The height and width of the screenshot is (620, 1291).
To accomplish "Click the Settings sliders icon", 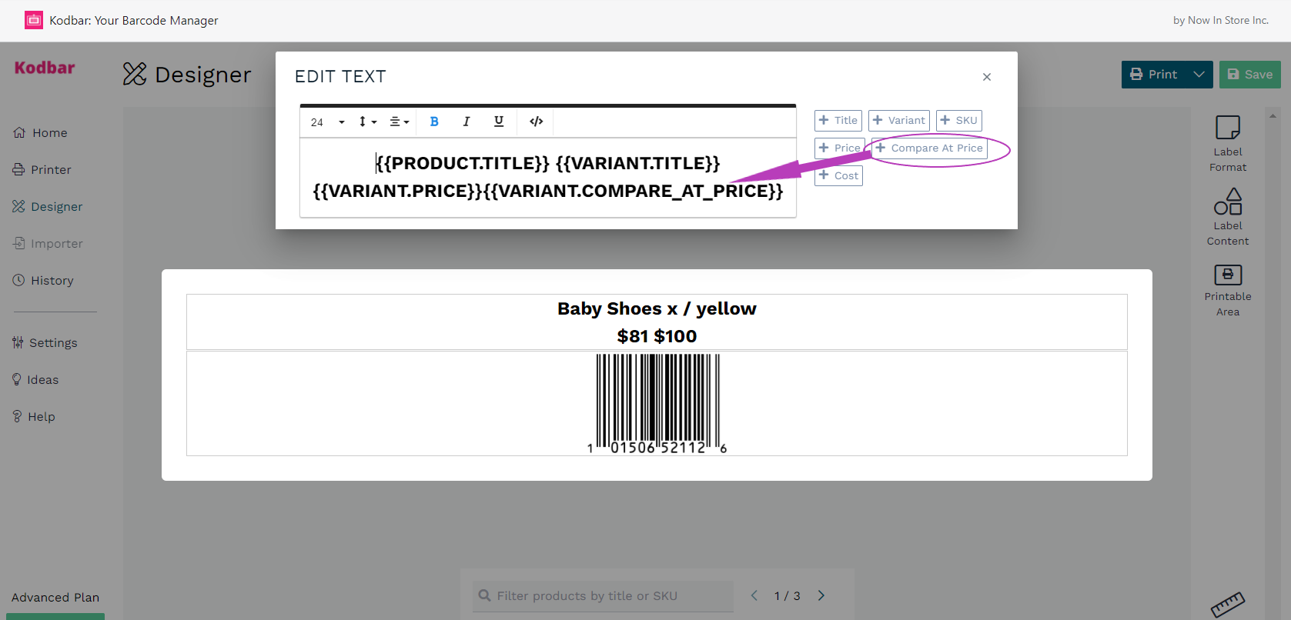I will point(18,342).
